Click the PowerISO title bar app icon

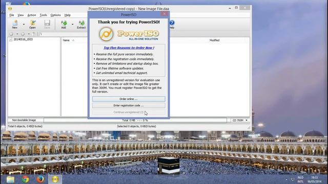(10, 9)
